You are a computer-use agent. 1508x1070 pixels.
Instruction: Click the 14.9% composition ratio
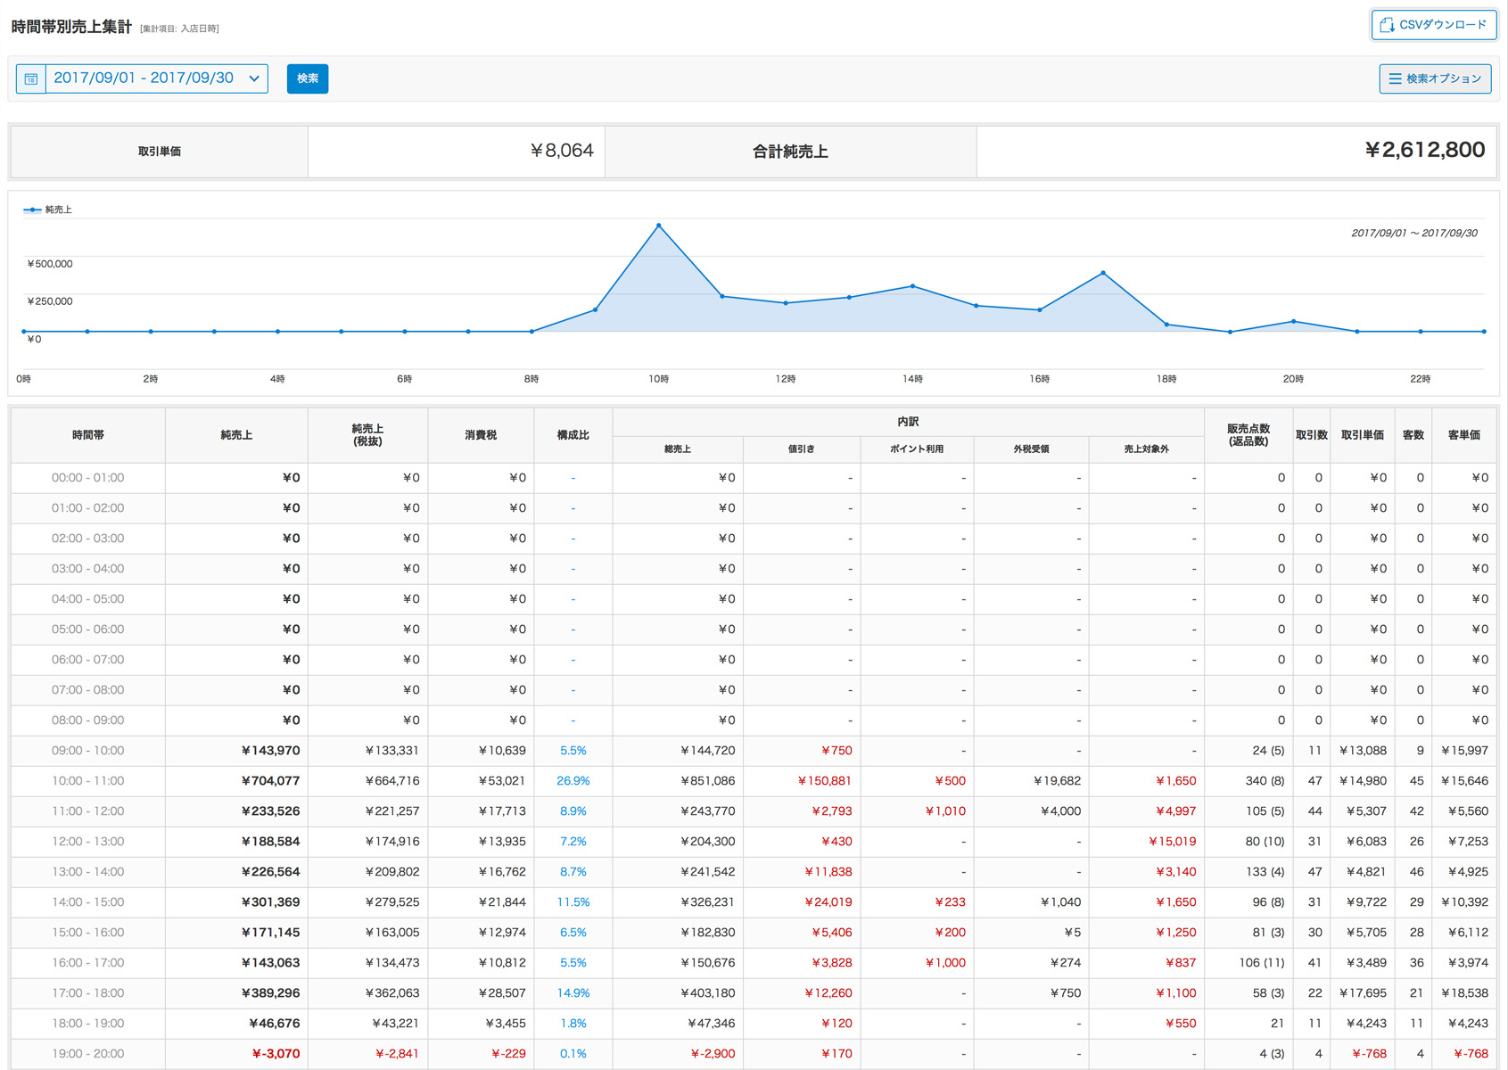(573, 993)
